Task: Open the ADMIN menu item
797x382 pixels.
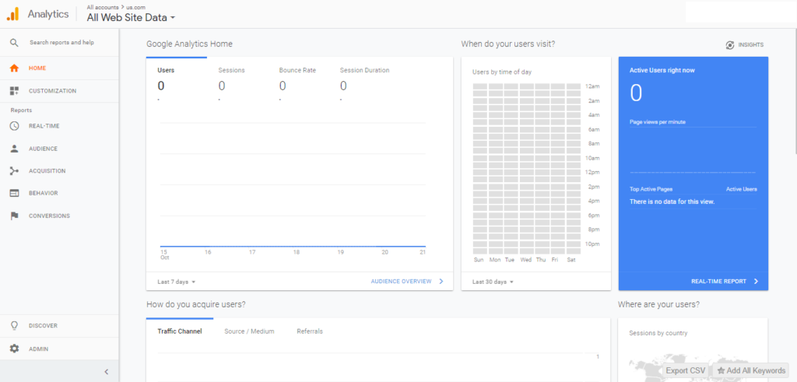Action: (x=59, y=349)
